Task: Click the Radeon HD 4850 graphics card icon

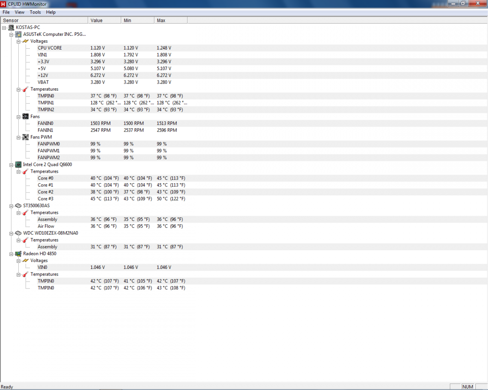Action: 18,253
